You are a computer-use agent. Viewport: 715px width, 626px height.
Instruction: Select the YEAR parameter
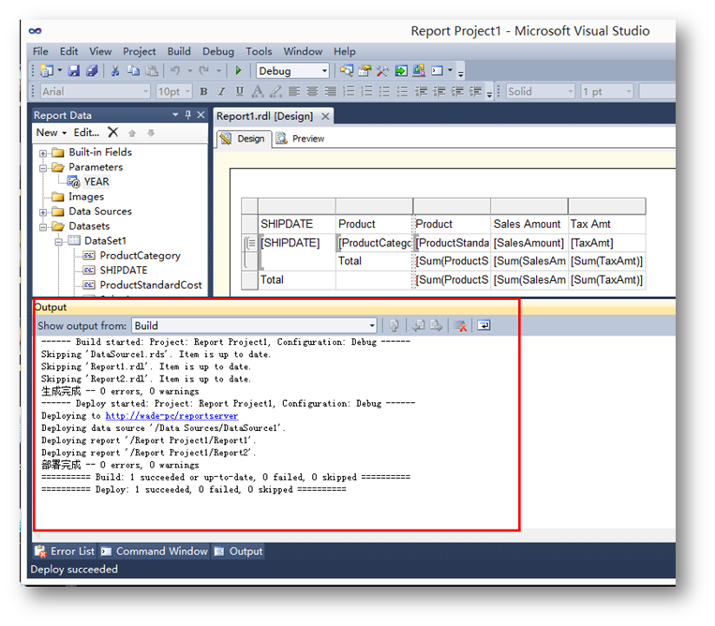click(97, 182)
